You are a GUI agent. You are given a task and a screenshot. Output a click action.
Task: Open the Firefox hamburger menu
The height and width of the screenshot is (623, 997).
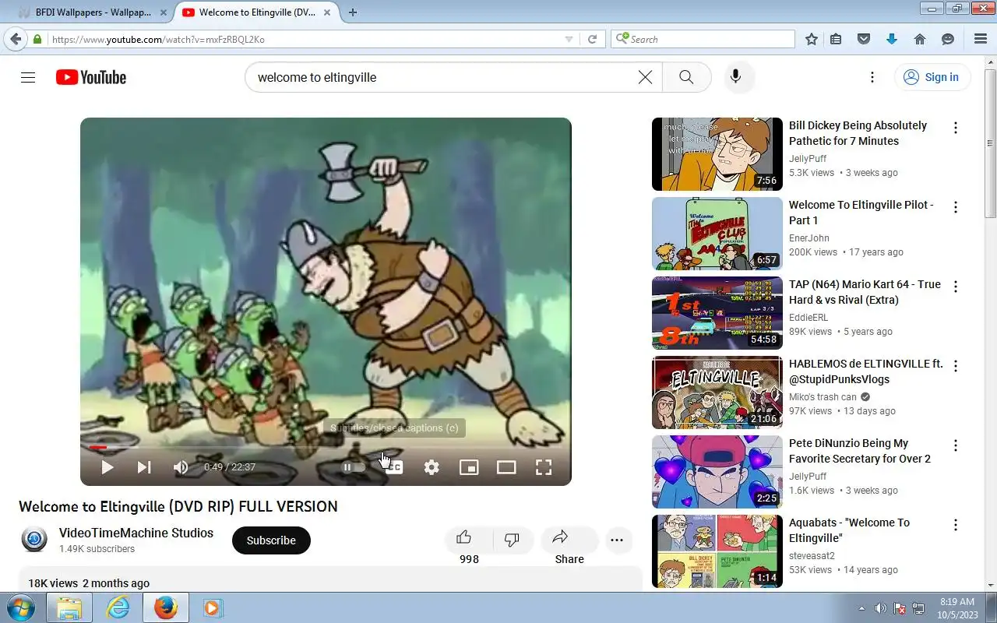981,39
